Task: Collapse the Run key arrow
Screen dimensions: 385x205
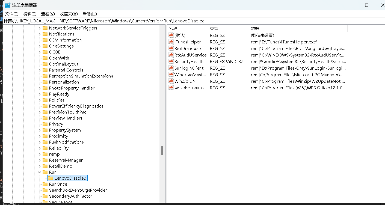Action: coord(40,172)
